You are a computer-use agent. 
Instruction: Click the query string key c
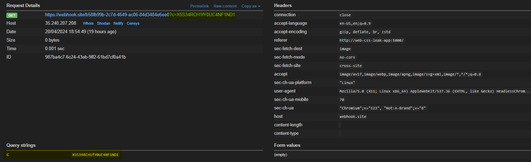click(x=8, y=155)
